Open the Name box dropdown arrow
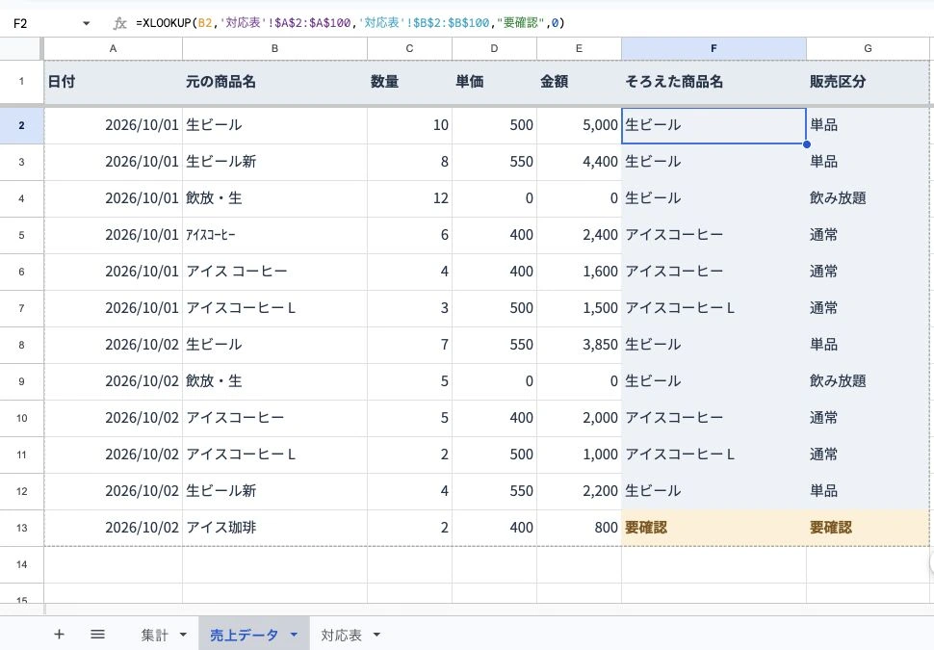The height and width of the screenshot is (650, 934). click(x=87, y=23)
